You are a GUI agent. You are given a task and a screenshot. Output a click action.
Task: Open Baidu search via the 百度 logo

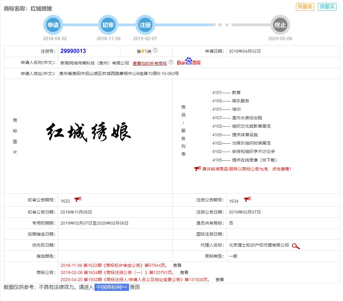[x=189, y=62]
